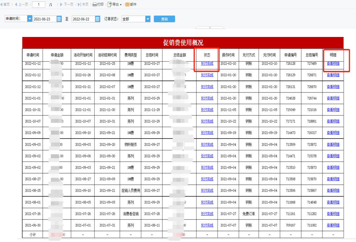Open calendar picker for start date
The image size is (356, 242).
click(59, 19)
